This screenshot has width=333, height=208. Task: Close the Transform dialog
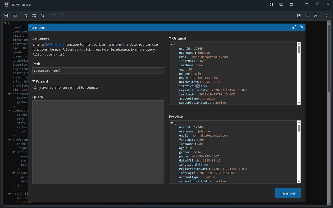coord(302,27)
